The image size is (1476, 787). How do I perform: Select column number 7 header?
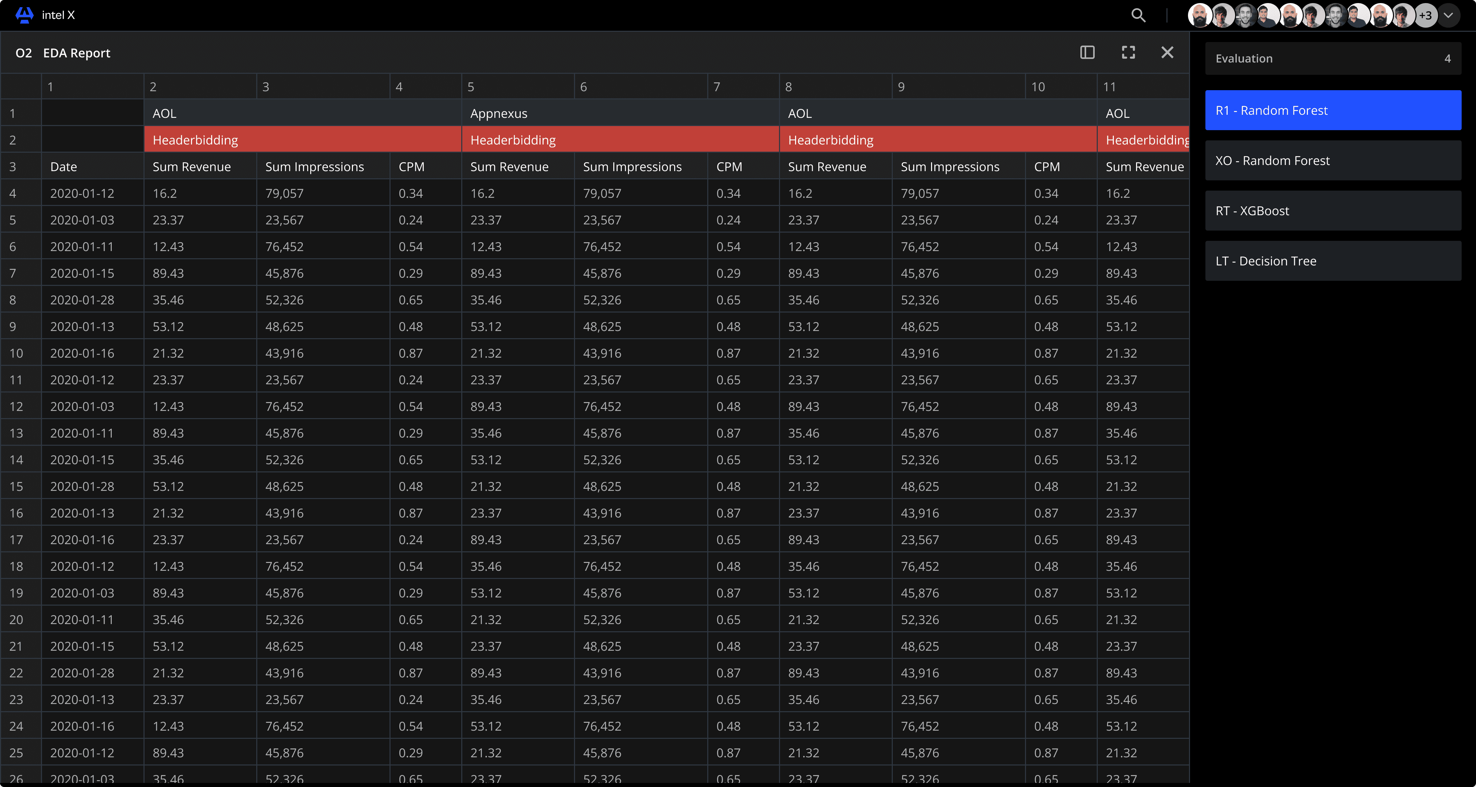pos(742,87)
